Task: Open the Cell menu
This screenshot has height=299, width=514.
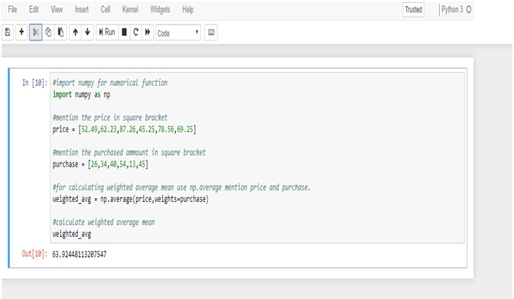Action: coord(106,9)
